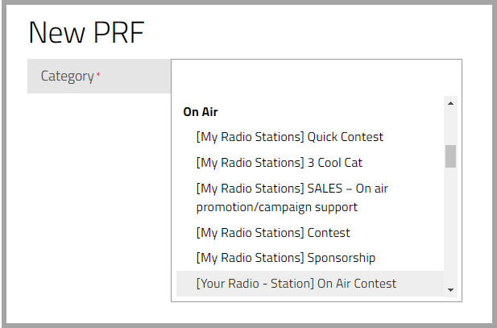Click the On Air group header
The height and width of the screenshot is (328, 497).
201,112
